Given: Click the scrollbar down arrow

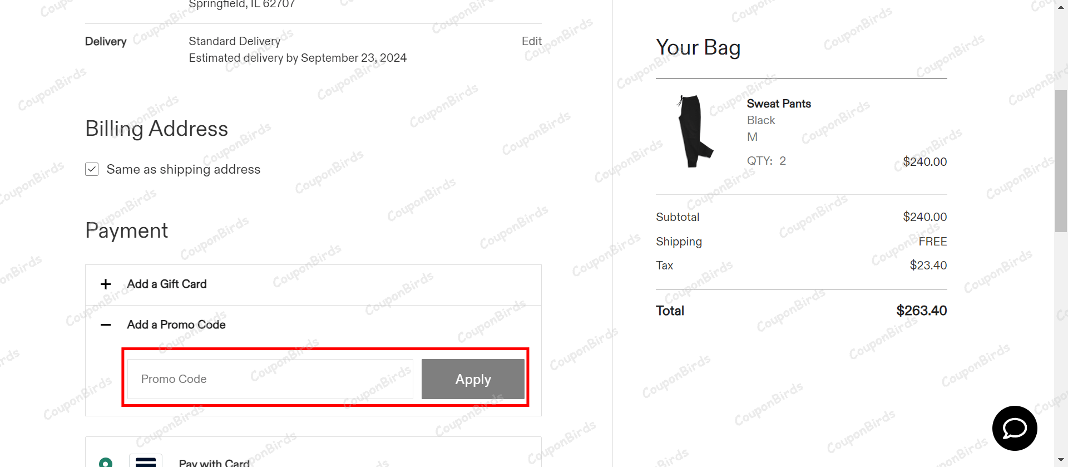Looking at the screenshot, I should (1060, 460).
